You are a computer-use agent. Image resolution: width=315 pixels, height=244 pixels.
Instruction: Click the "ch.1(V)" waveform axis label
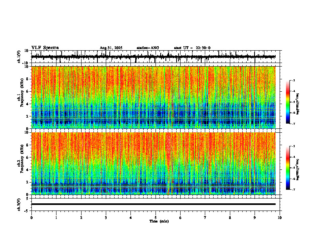point(19,57)
